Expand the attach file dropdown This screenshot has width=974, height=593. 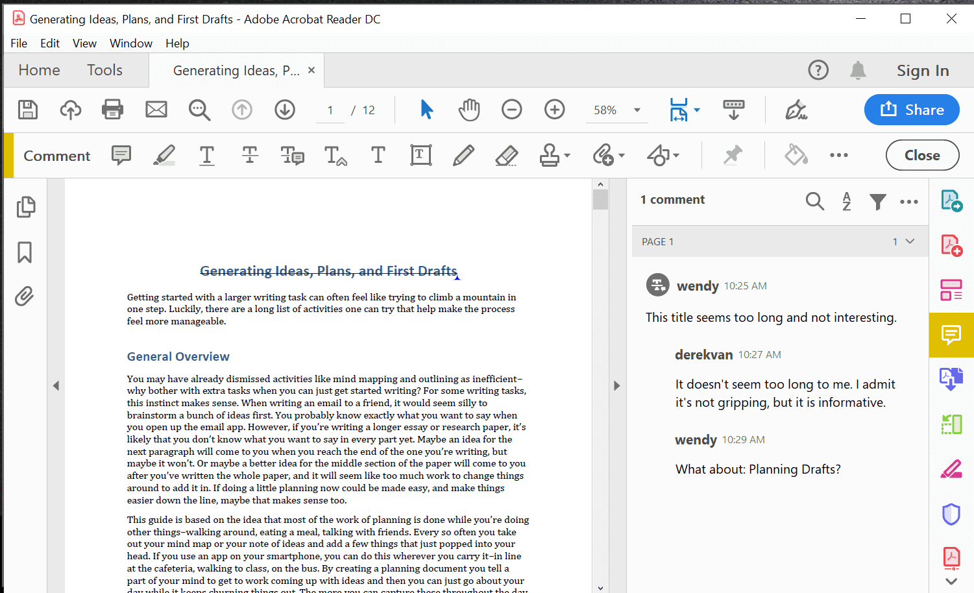tap(622, 156)
